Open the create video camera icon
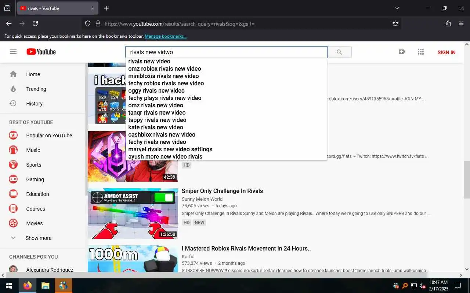The width and height of the screenshot is (470, 293). [x=402, y=52]
